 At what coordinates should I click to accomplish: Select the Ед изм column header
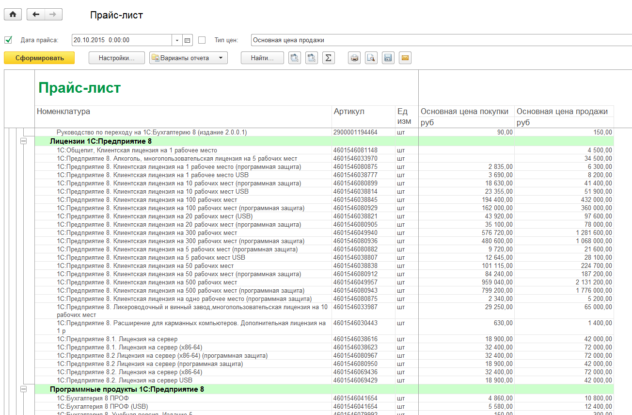pyautogui.click(x=407, y=116)
